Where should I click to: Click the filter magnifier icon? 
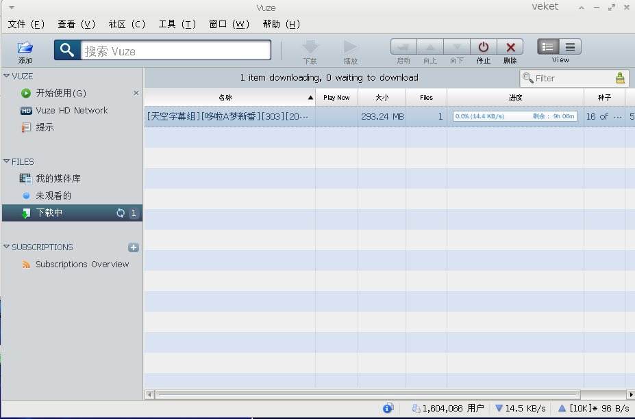coord(527,77)
